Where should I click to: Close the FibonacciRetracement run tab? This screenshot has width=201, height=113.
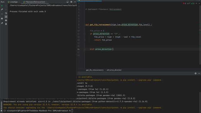[47, 2]
